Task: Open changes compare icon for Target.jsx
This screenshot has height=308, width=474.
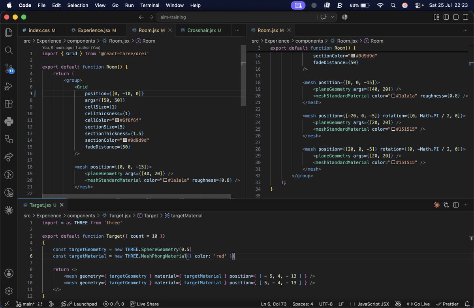Action: (446, 205)
